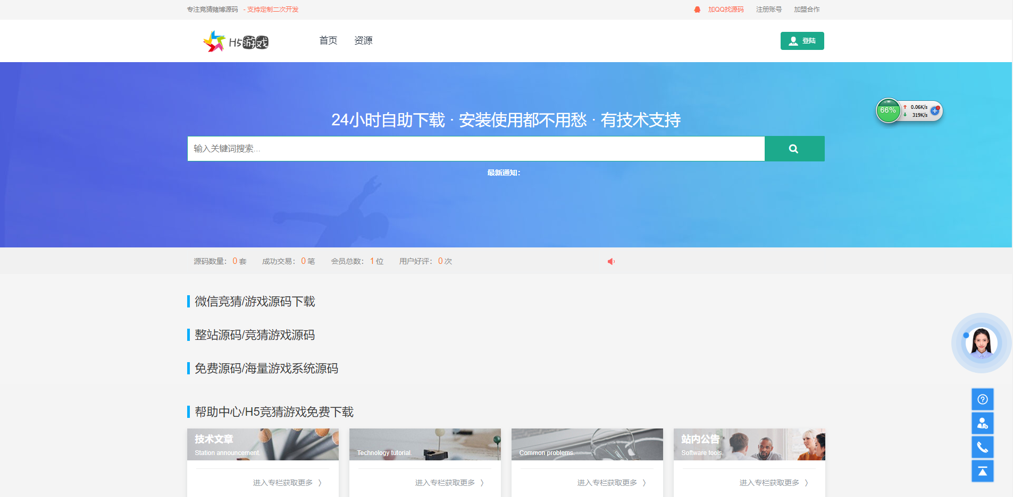Expand the Common problems column chevron
This screenshot has height=497, width=1013.
644,483
